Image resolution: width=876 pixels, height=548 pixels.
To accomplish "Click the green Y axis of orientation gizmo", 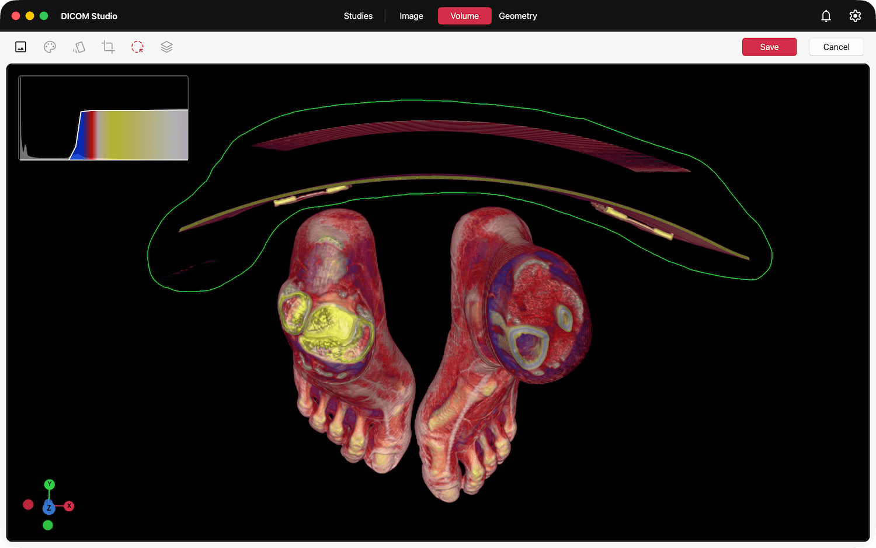I will click(50, 484).
